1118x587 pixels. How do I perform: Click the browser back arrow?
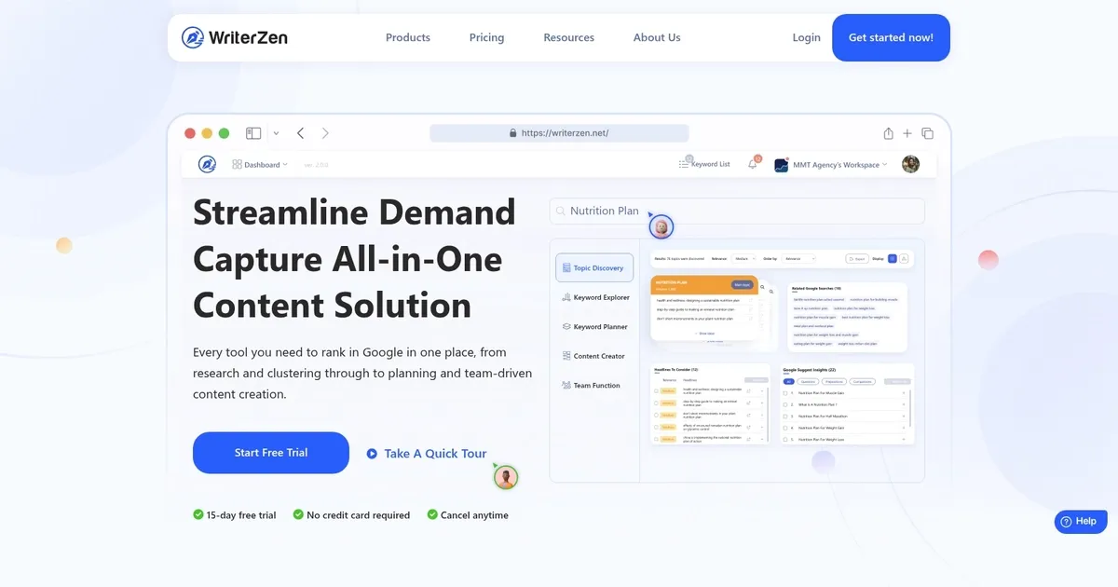click(300, 133)
